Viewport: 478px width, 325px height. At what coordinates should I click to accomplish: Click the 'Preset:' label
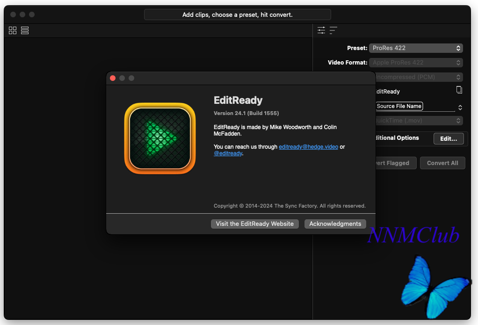[x=357, y=48]
